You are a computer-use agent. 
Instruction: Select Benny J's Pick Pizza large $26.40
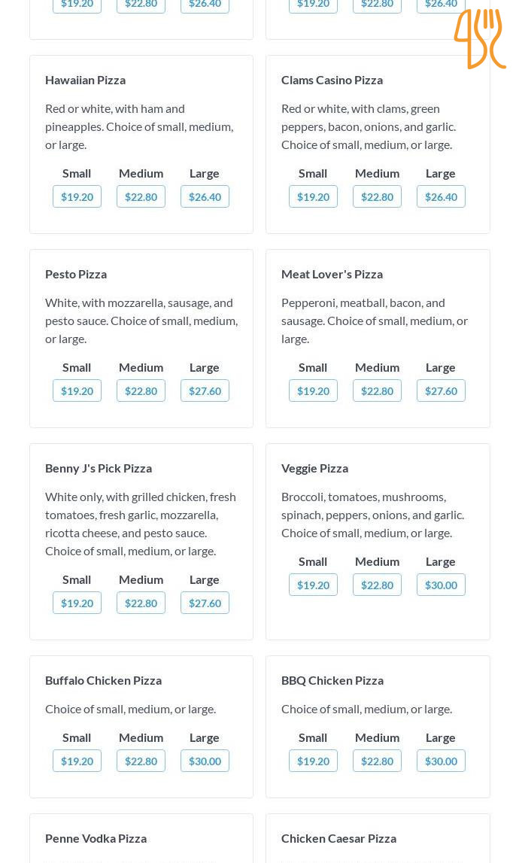point(205,603)
